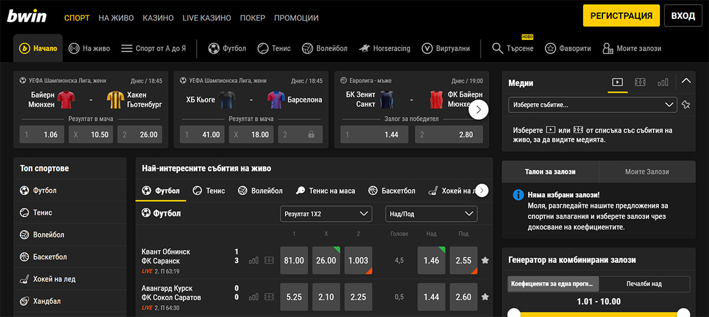Open Търсене search
This screenshot has width=709, height=317.
(x=512, y=48)
